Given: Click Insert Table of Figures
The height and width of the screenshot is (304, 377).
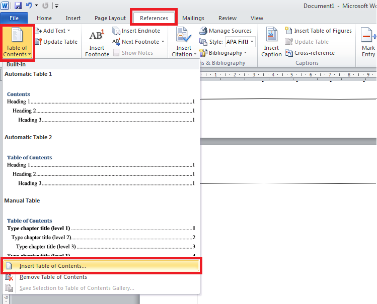Looking at the screenshot, I should coord(318,31).
